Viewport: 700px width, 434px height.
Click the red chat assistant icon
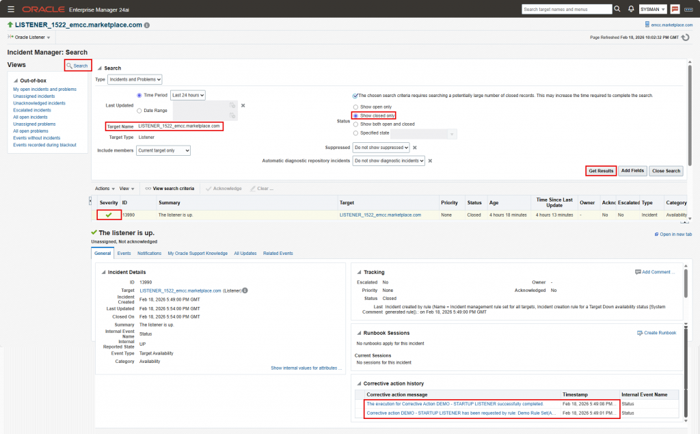[x=675, y=10]
